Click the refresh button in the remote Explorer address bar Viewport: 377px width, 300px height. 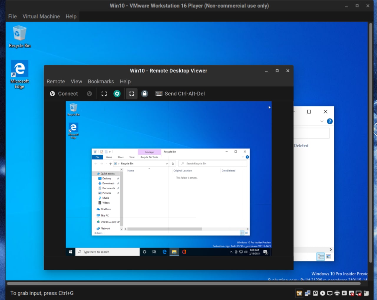(173, 164)
